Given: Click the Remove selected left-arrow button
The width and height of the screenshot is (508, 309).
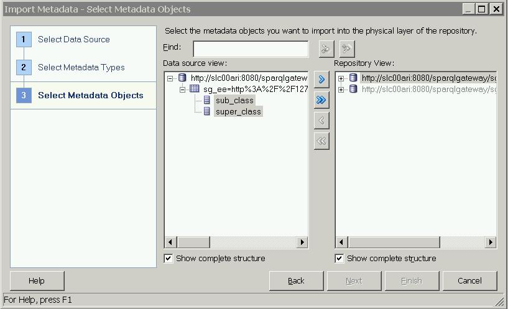Looking at the screenshot, I should click(x=321, y=121).
